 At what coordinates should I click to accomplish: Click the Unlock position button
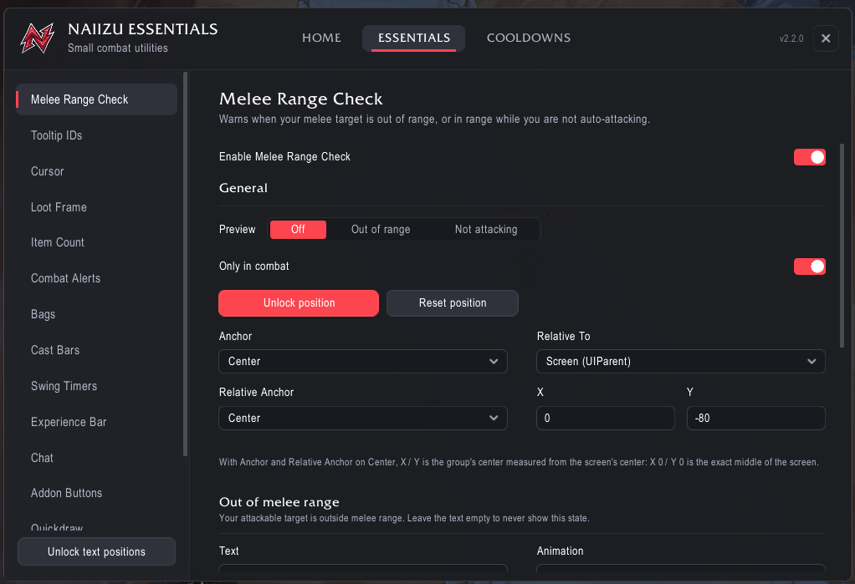pos(299,303)
